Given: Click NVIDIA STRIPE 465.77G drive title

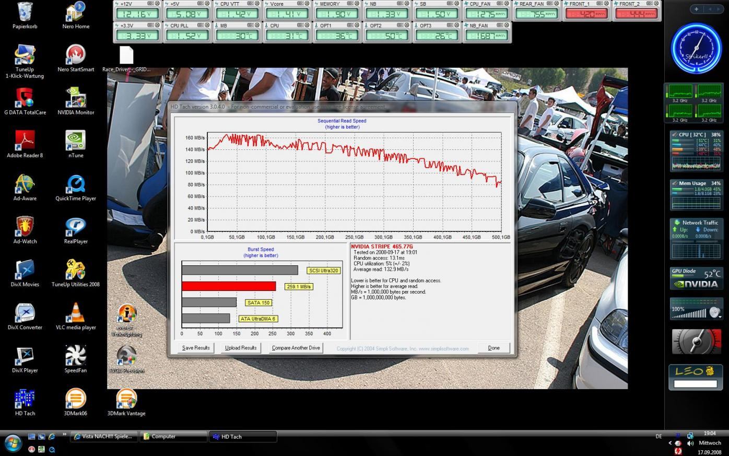Looking at the screenshot, I should point(382,246).
